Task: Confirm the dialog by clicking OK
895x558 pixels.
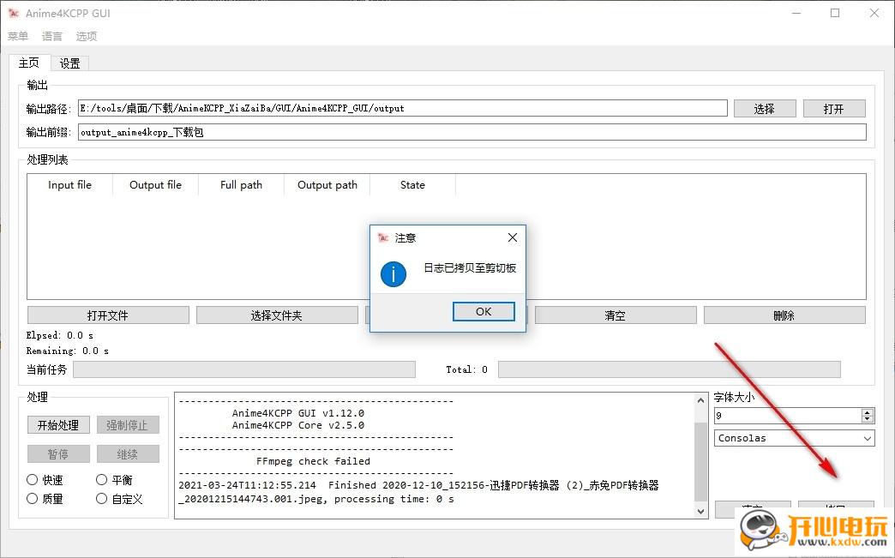Action: pyautogui.click(x=484, y=311)
